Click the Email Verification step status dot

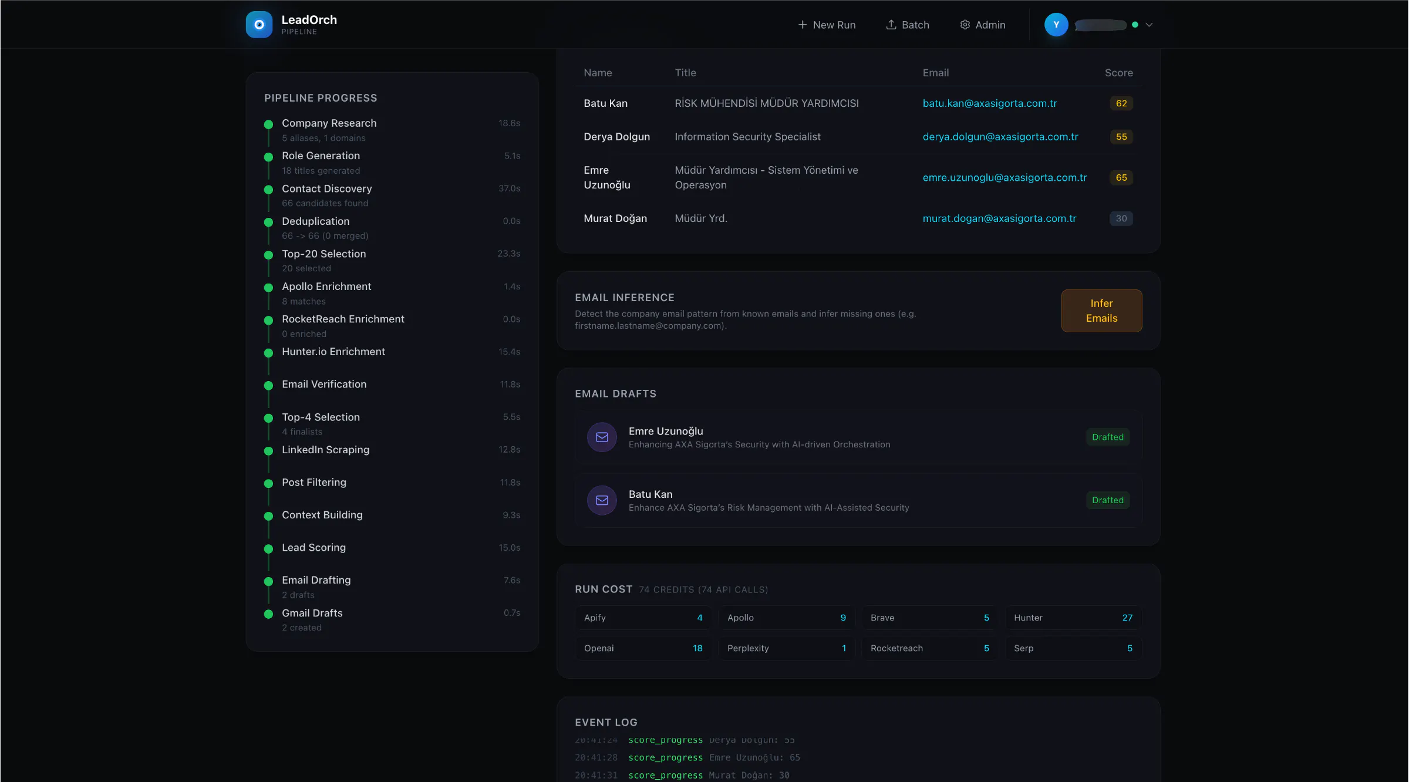coord(268,385)
